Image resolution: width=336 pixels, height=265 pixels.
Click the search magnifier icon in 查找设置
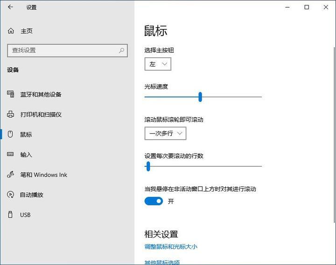pos(121,50)
